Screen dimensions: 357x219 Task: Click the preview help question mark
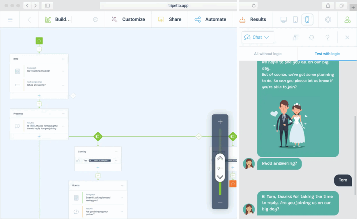(x=327, y=38)
